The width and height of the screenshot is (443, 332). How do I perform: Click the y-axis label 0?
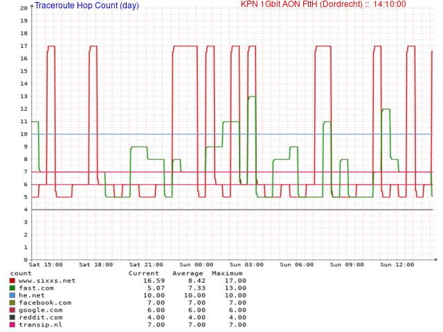[26, 260]
